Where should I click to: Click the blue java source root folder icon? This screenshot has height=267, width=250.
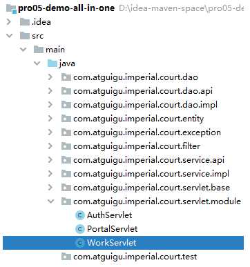52,63
